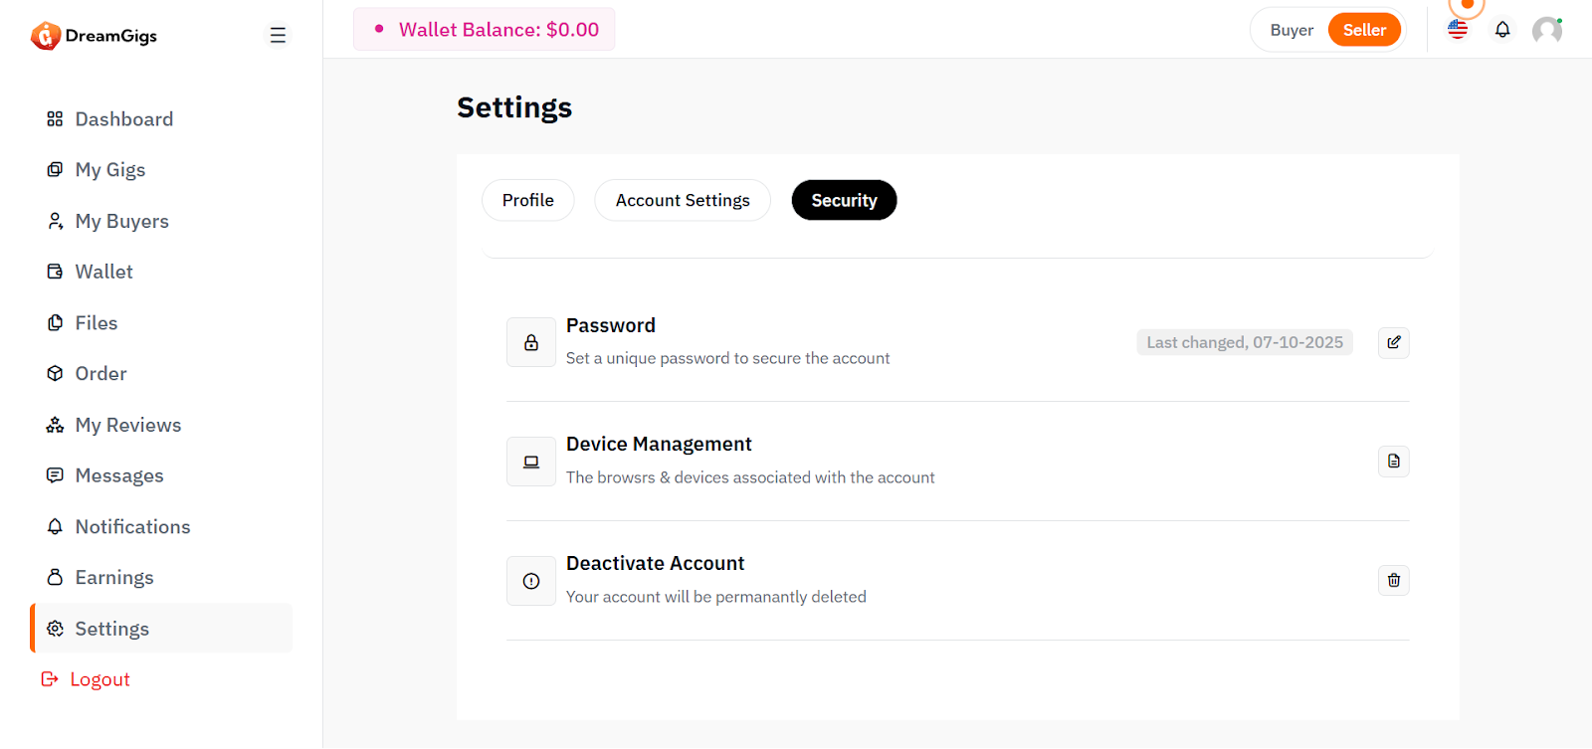Navigate to Messages in sidebar
Image resolution: width=1592 pixels, height=749 pixels.
[118, 475]
